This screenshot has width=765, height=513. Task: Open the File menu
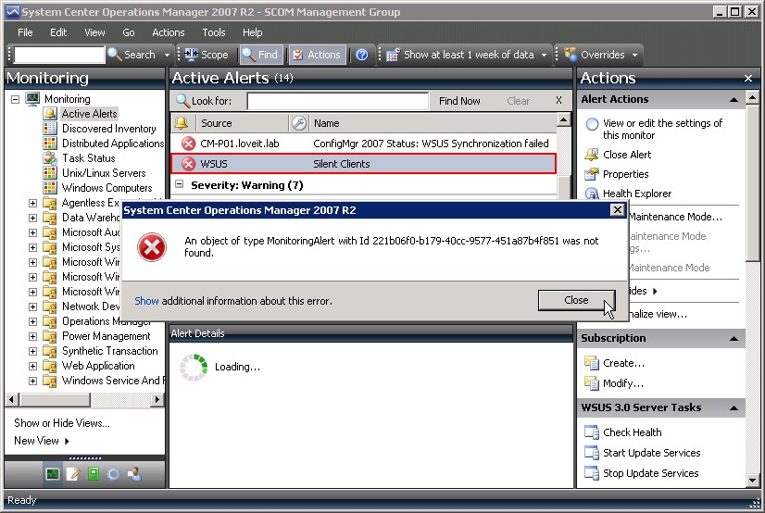tap(25, 32)
